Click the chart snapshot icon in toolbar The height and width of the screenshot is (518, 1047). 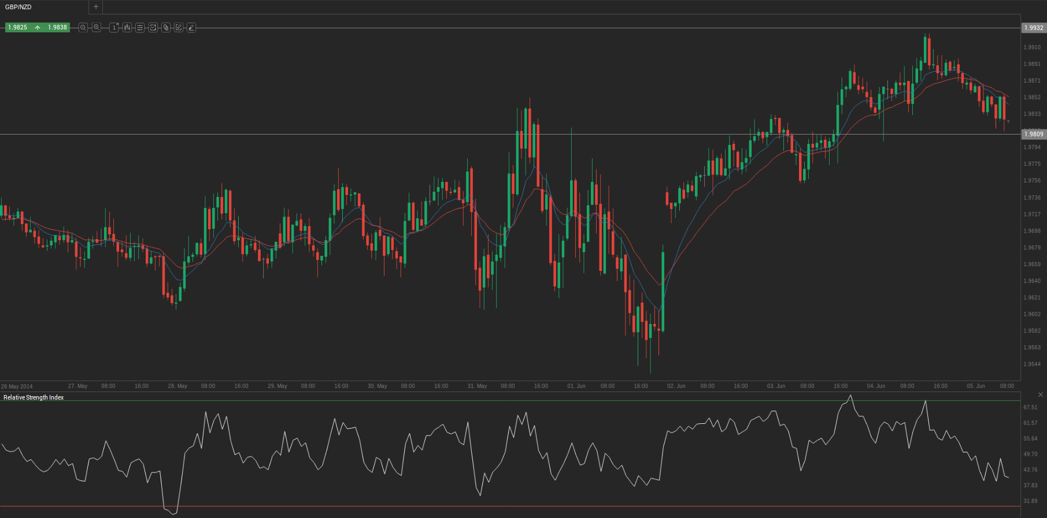tap(153, 28)
